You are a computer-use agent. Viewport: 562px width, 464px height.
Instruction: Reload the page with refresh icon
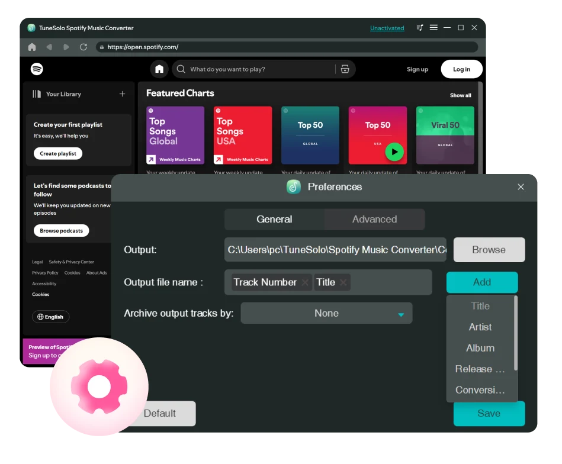point(84,47)
